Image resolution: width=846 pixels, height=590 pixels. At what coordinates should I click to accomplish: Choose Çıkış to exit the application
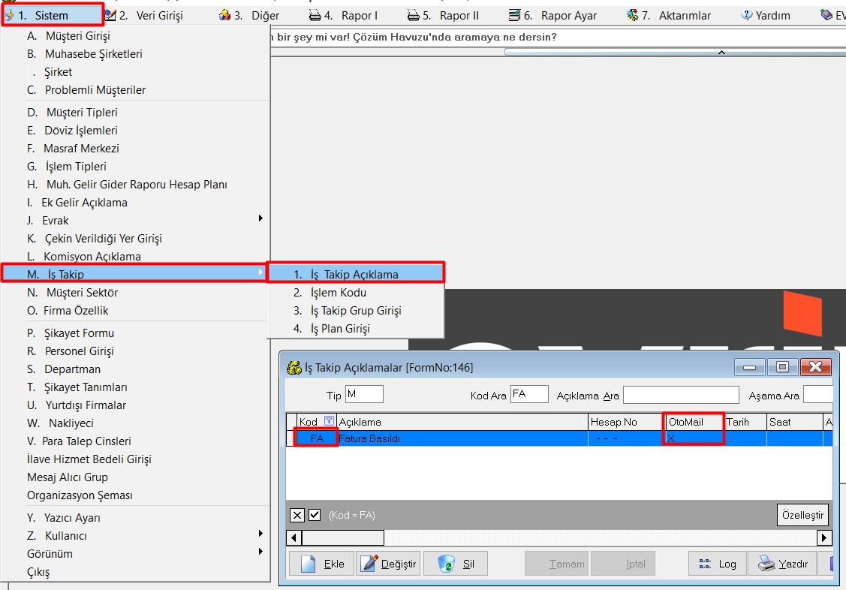(x=38, y=572)
